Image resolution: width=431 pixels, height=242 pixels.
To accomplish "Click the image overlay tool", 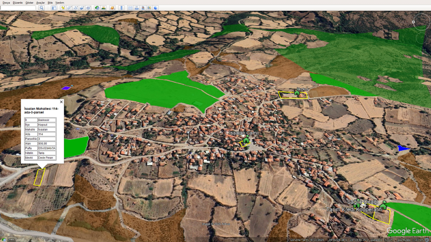I will tap(82, 8).
